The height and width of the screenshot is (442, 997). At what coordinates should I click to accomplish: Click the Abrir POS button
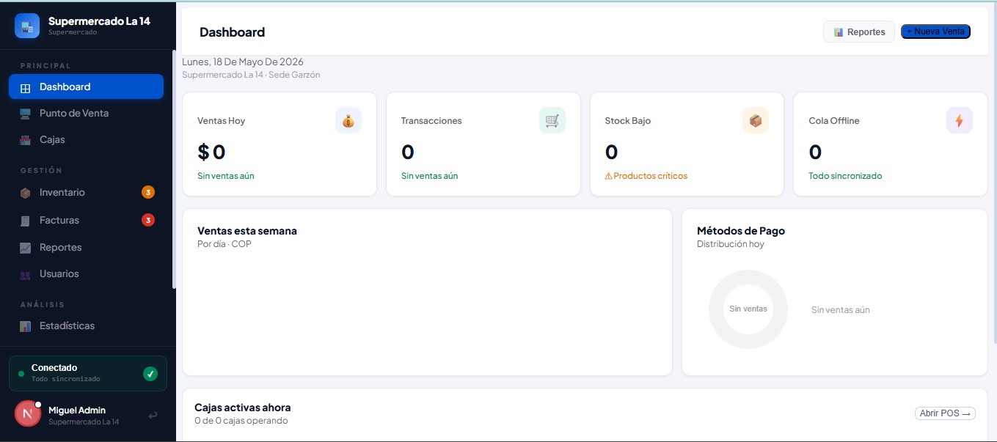946,413
